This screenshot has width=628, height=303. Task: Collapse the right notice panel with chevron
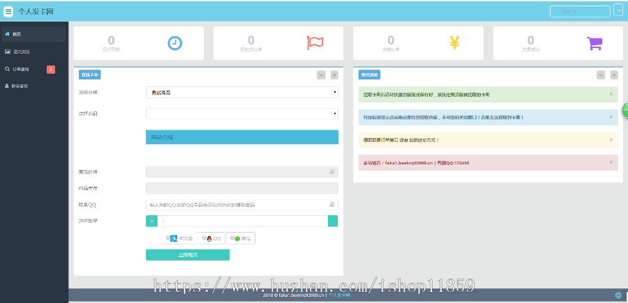(x=601, y=75)
